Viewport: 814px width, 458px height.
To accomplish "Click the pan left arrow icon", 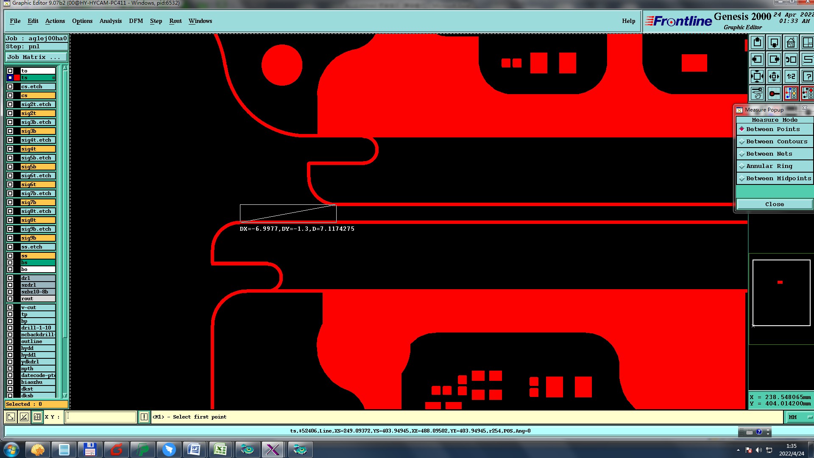I will click(x=757, y=60).
